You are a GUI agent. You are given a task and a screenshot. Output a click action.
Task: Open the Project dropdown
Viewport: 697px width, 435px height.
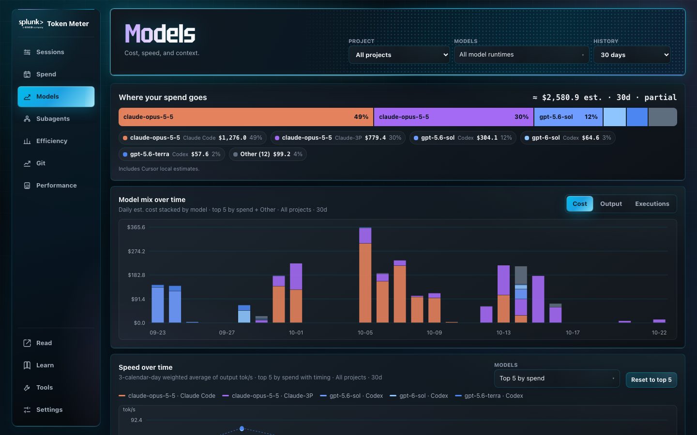point(399,55)
